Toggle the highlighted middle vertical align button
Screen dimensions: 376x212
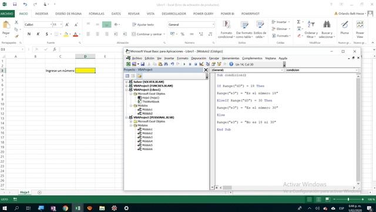(107, 24)
